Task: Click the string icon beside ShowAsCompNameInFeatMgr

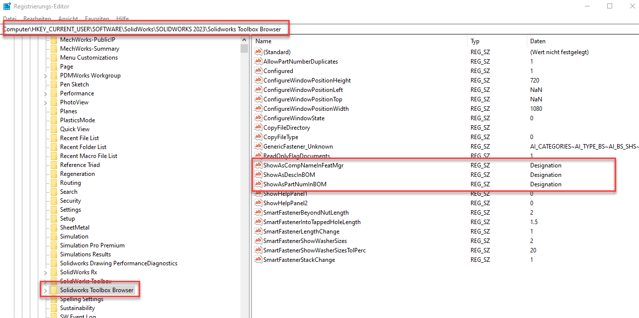Action: coord(258,165)
